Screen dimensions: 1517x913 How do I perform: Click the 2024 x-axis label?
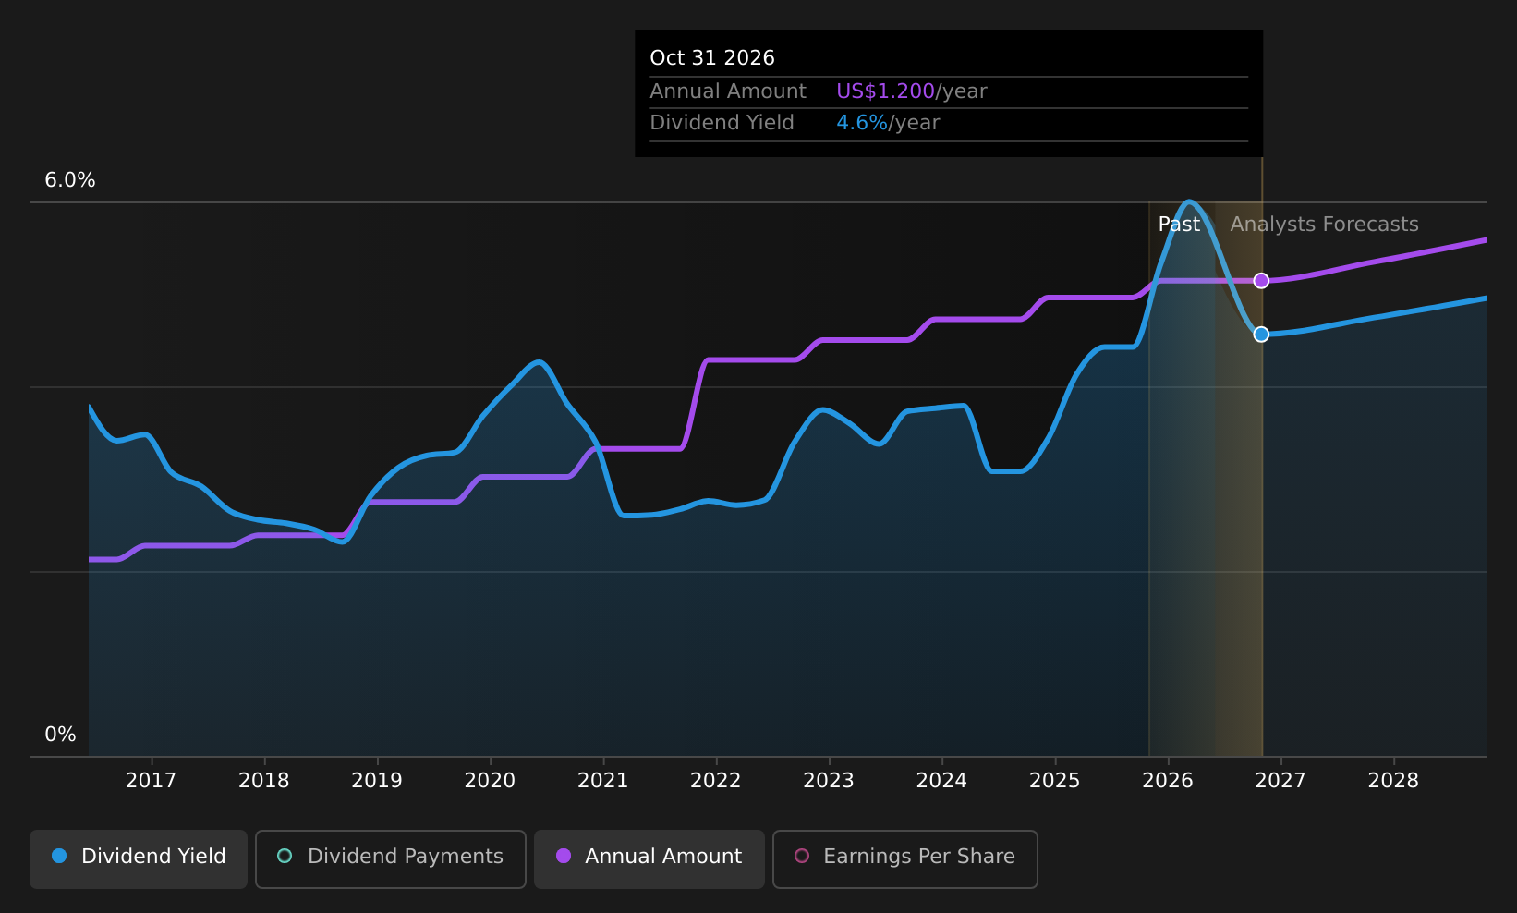pyautogui.click(x=941, y=781)
